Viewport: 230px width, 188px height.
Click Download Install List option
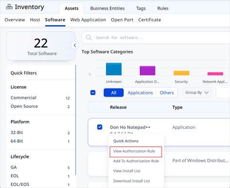click(x=131, y=181)
